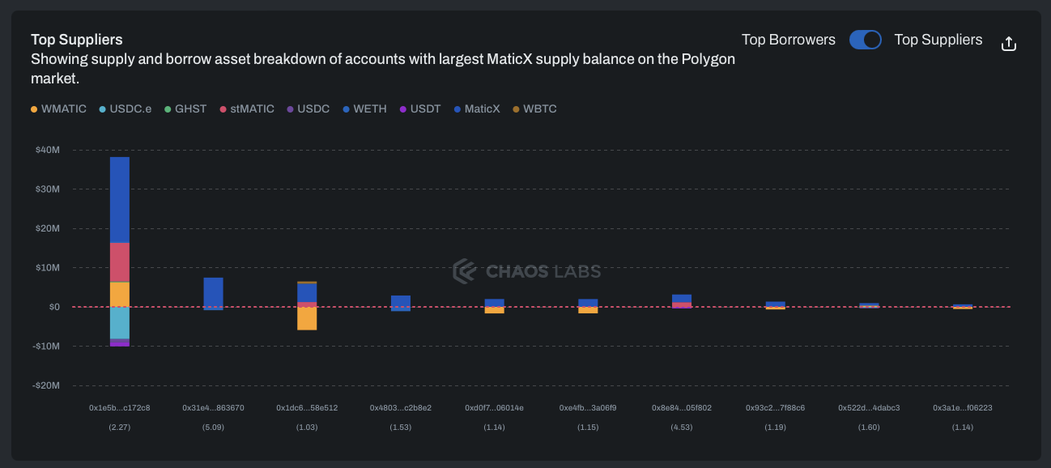Image resolution: width=1051 pixels, height=468 pixels.
Task: Select the Top Suppliers toggle label
Action: 938,40
